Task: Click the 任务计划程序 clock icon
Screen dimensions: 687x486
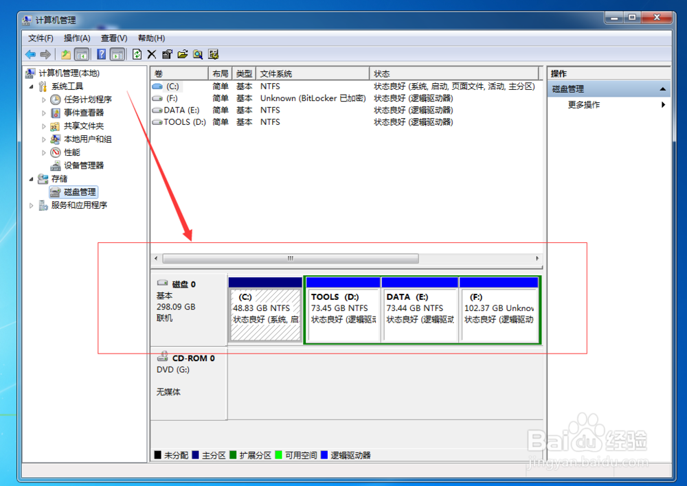Action: [55, 100]
